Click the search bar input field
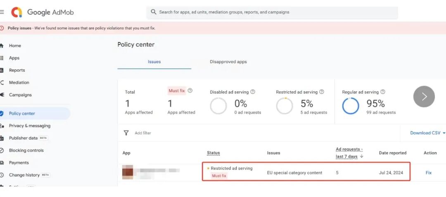 (x=272, y=12)
